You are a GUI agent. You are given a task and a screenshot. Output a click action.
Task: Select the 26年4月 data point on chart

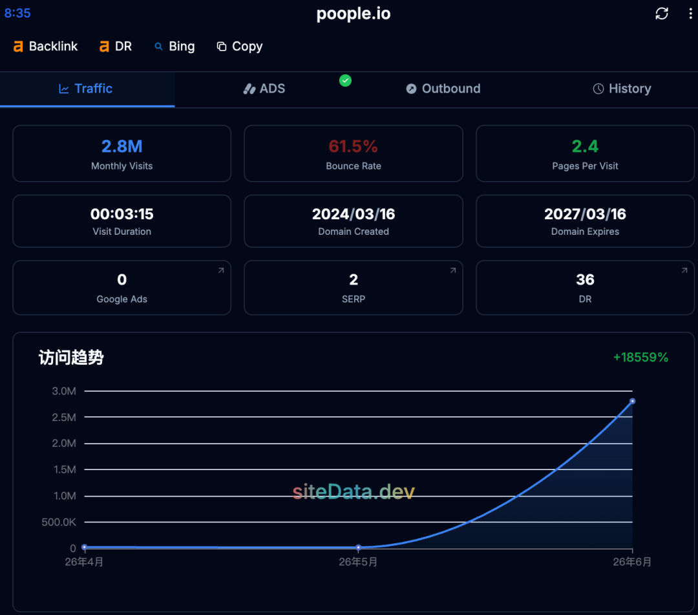click(84, 547)
